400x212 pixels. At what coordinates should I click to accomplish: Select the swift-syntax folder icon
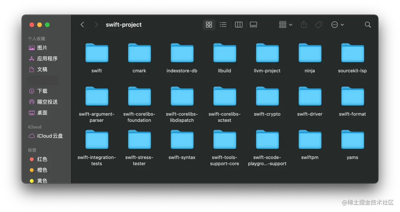click(x=182, y=140)
